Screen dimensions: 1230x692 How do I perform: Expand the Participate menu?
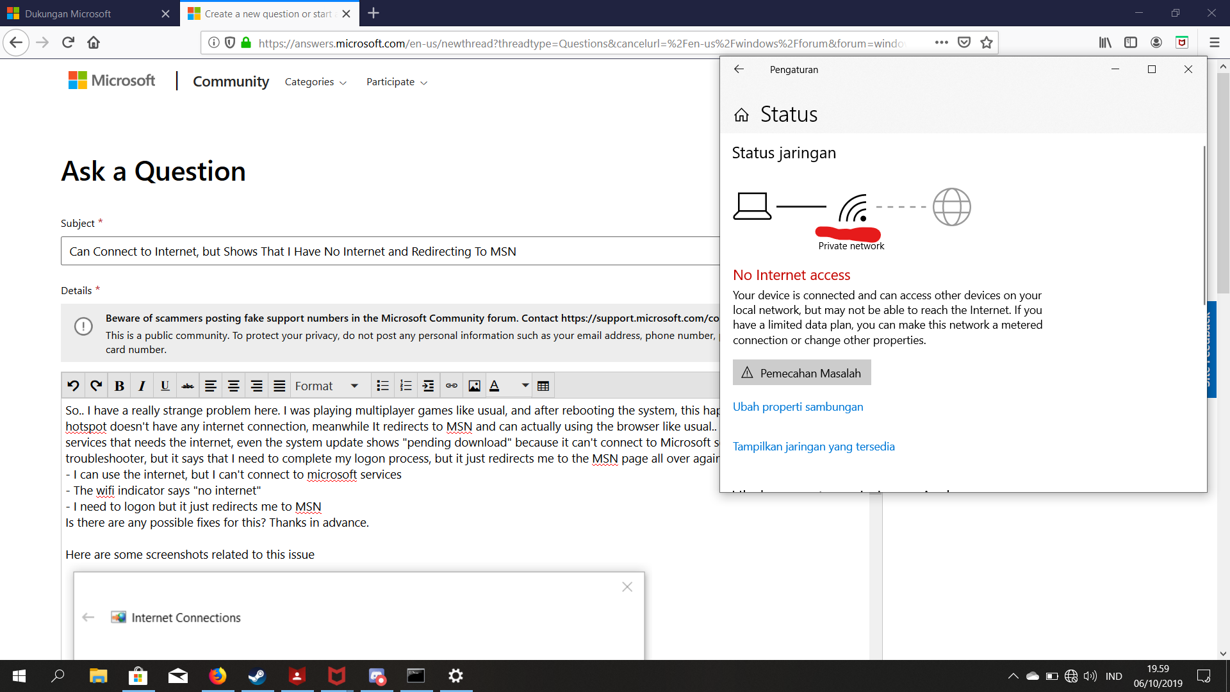pos(397,82)
